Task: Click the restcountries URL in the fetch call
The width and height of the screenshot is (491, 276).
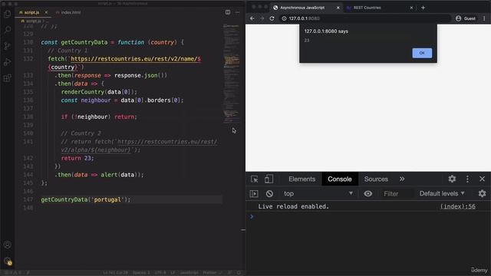Action: 136,59
